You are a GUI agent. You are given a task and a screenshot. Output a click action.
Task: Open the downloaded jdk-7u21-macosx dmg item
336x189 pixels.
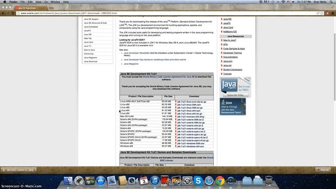coord(19,170)
